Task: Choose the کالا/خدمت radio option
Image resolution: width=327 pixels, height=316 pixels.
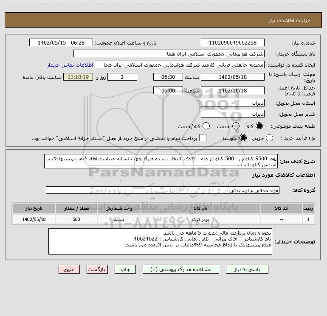Action: pos(206,126)
